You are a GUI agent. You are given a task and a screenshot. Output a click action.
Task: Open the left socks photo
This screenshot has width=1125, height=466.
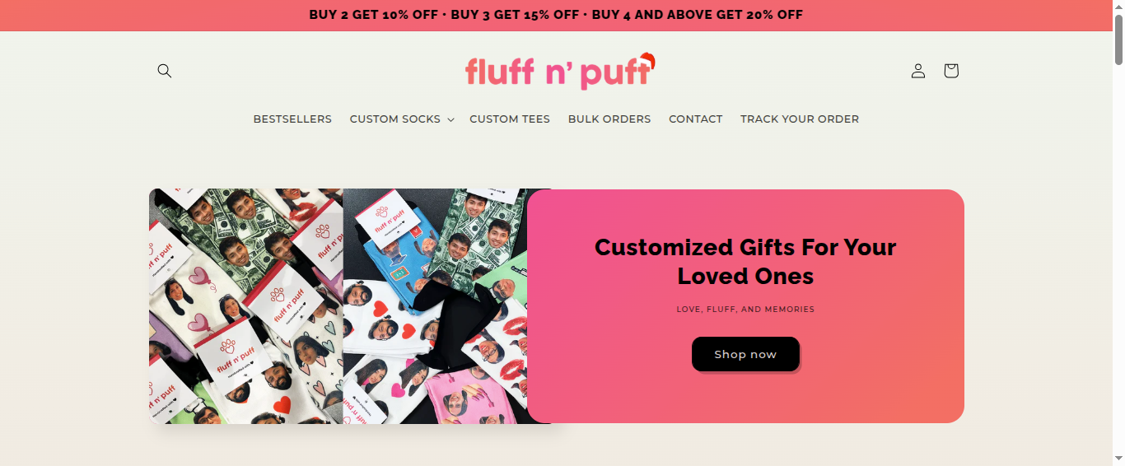coord(246,306)
